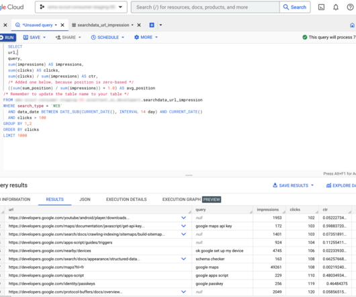Open the Schedule menu
356x297 pixels.
pos(107,37)
